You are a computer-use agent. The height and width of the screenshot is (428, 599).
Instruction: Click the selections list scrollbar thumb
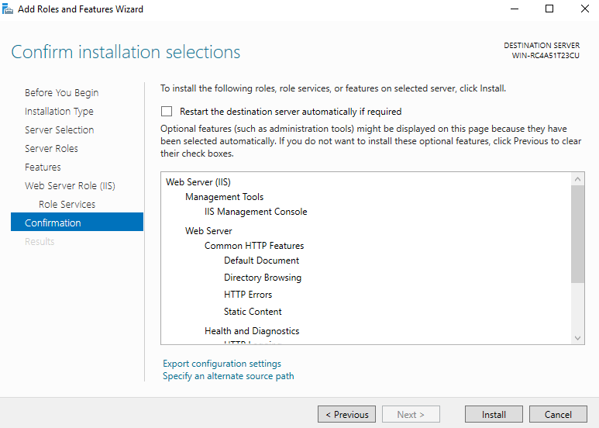(x=577, y=234)
